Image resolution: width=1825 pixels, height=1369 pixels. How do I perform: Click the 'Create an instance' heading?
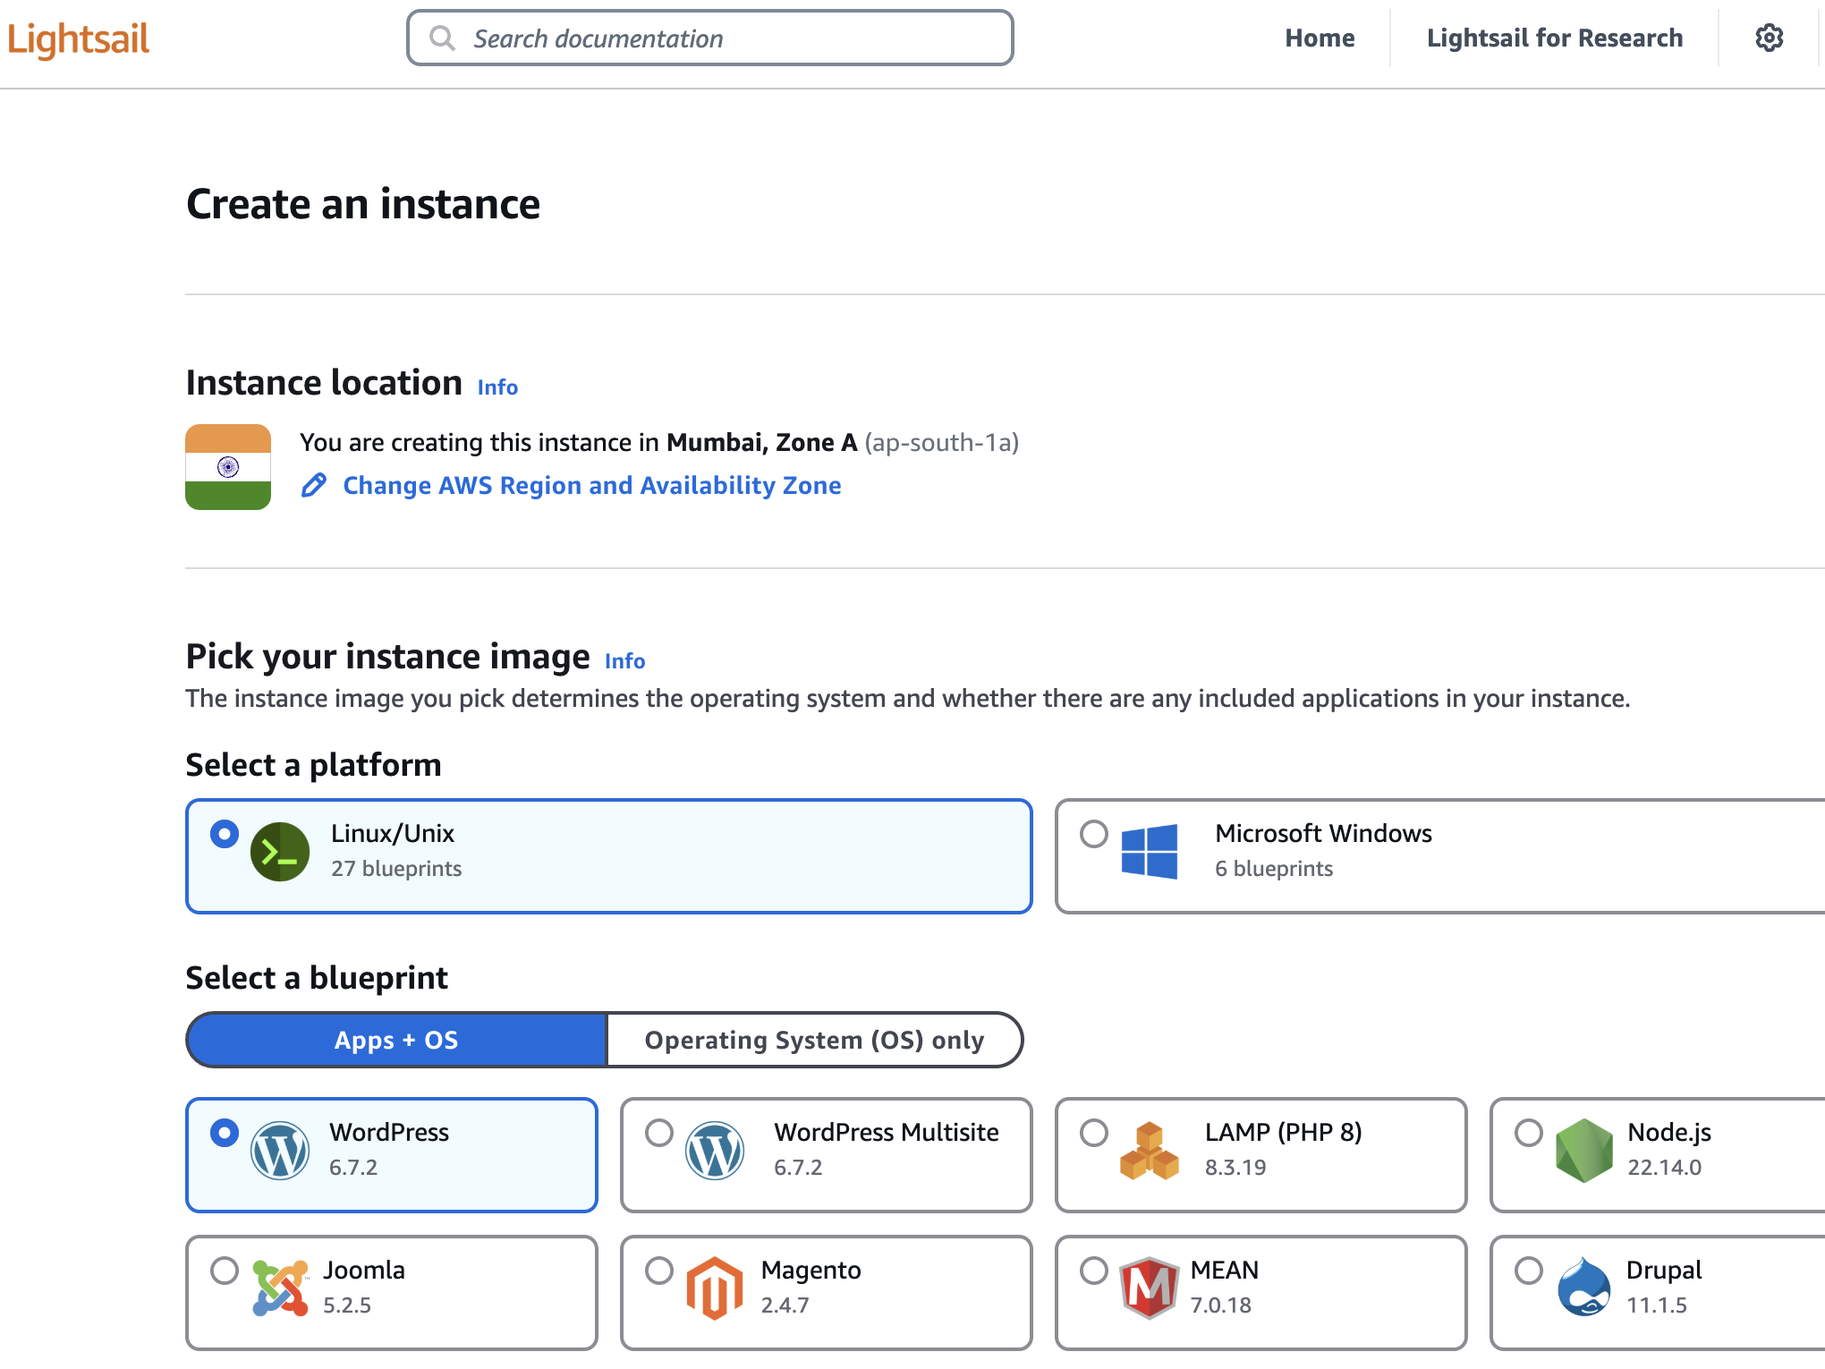[x=363, y=204]
